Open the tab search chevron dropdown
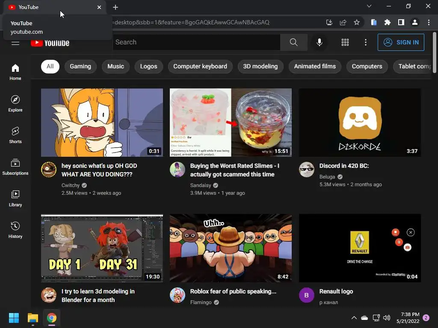 tap(369, 6)
